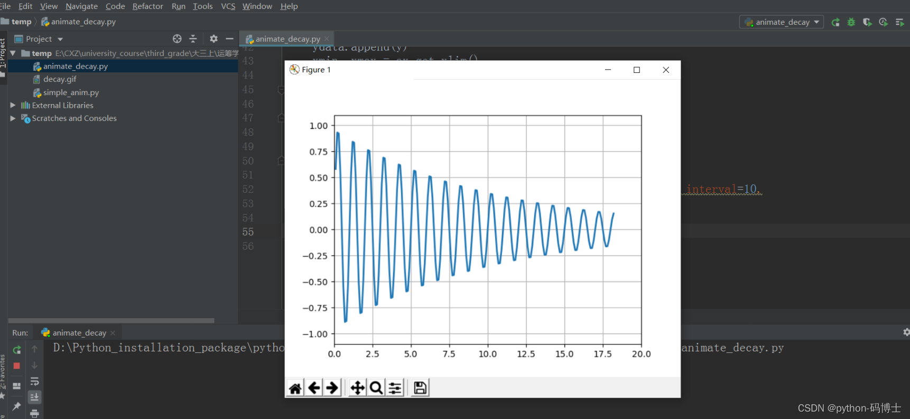Select animate_decay.py in the project tree
This screenshot has width=910, height=419.
[76, 67]
